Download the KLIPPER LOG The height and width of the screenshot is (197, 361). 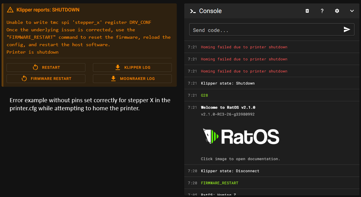coord(132,68)
